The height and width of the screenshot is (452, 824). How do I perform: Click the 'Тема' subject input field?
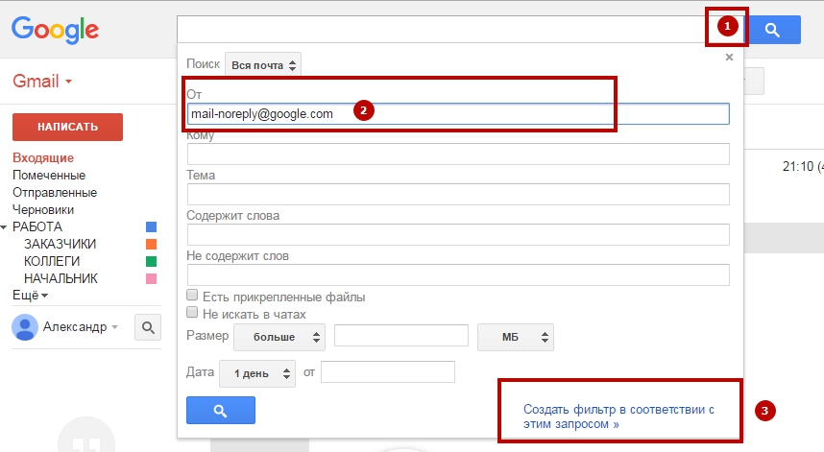pyautogui.click(x=458, y=194)
